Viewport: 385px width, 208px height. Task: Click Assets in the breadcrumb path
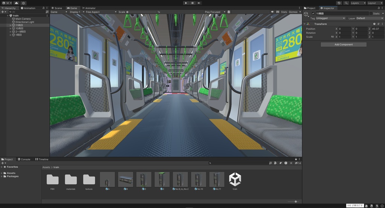point(46,167)
